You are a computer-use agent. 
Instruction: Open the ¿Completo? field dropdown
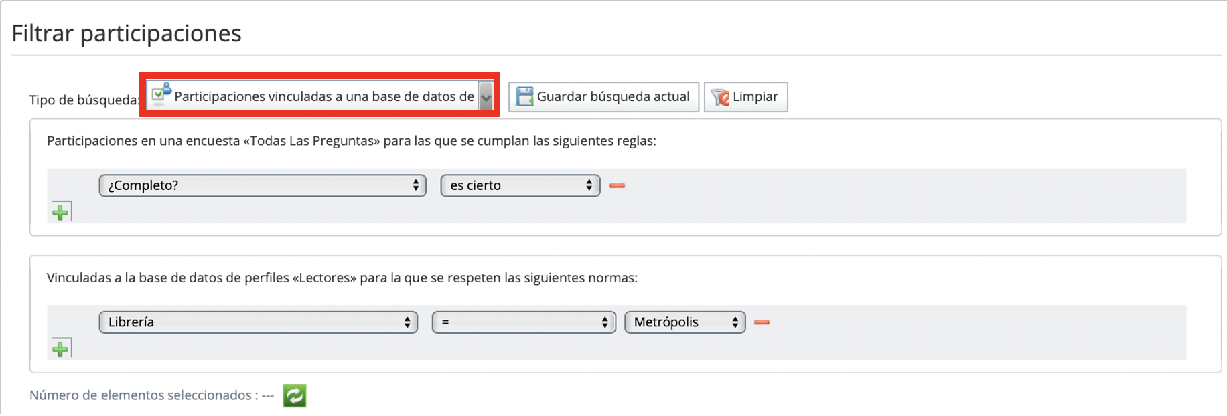(262, 185)
